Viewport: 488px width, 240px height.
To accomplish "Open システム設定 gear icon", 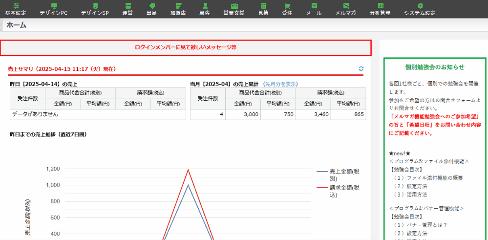I will 420,6.
